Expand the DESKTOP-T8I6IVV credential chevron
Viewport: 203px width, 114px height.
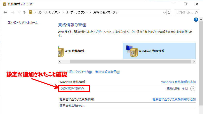click(x=193, y=88)
